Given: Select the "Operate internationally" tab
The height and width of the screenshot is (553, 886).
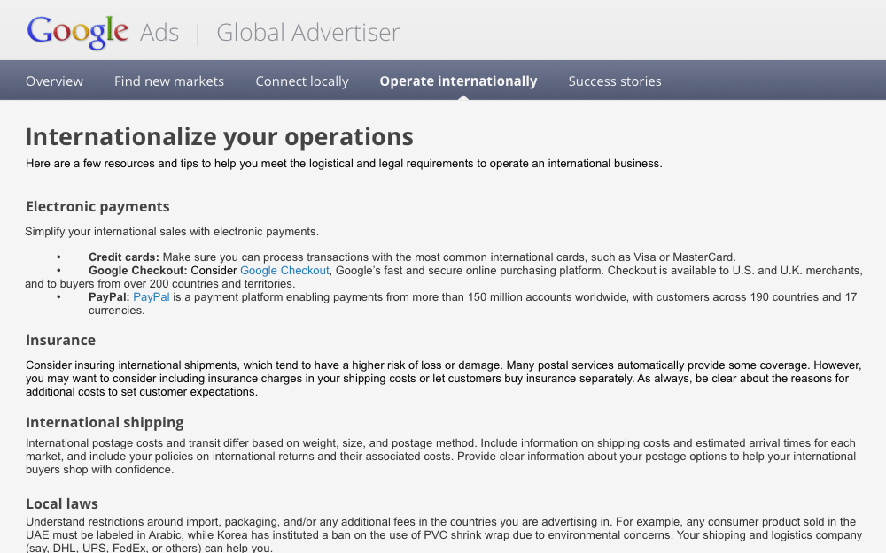Looking at the screenshot, I should pos(458,80).
